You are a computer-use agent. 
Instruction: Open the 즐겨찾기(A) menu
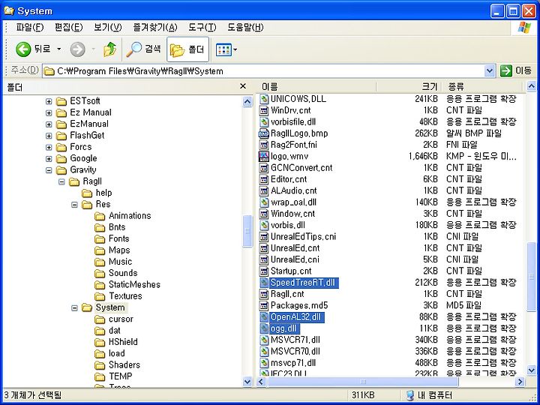coord(155,28)
